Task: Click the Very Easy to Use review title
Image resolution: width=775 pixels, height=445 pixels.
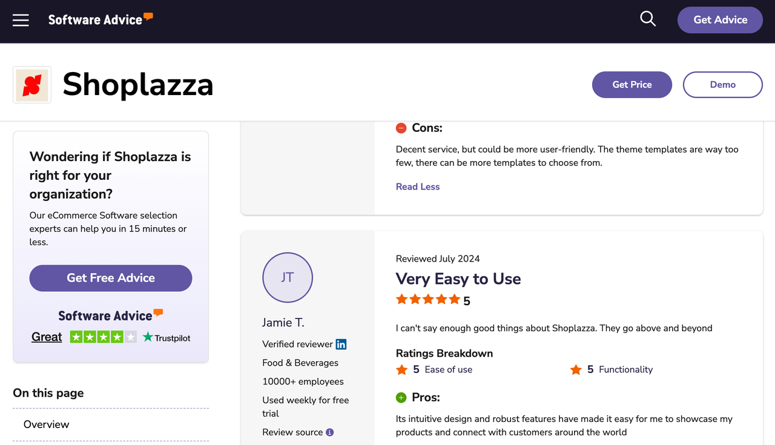Action: [x=458, y=279]
